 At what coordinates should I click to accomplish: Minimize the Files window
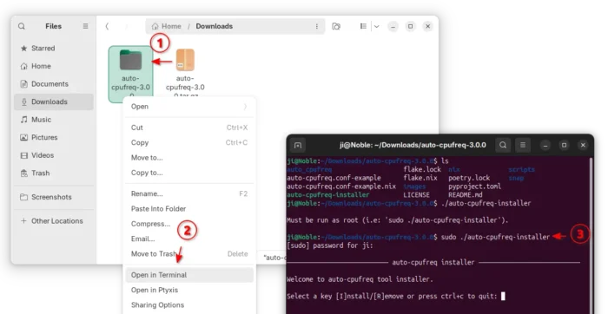[x=393, y=26]
